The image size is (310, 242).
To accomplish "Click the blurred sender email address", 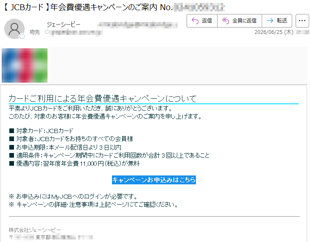I will [137, 25].
